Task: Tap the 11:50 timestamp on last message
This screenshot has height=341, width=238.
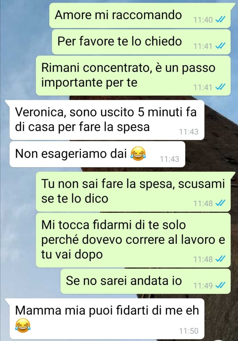Action: 189,331
